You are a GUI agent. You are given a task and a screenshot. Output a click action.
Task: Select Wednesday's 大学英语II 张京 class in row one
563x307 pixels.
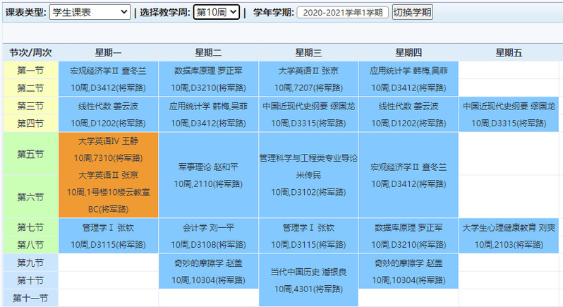[x=308, y=78]
